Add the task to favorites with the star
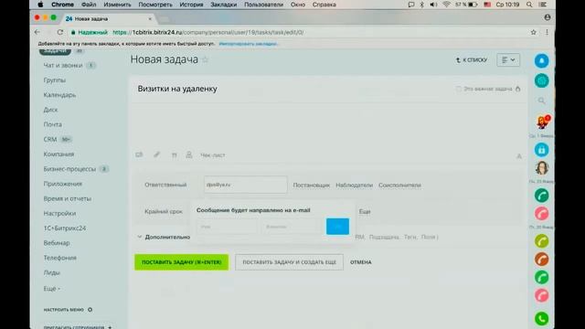Screen dimensions: 585x329 205,59
